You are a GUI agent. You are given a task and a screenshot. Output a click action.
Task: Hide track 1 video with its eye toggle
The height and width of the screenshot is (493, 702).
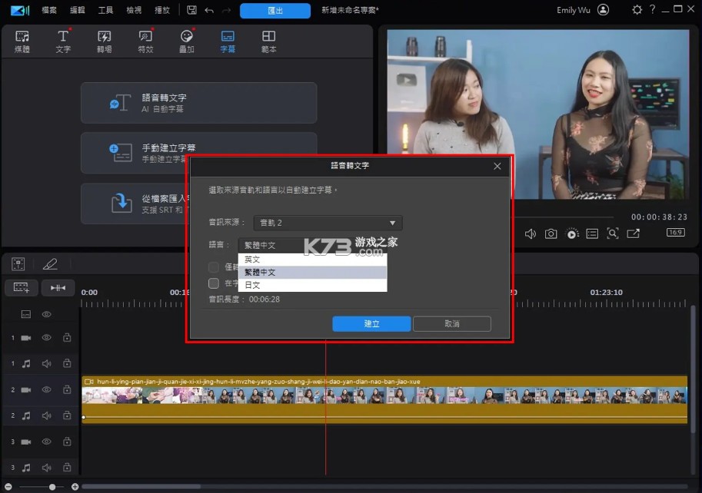(46, 337)
